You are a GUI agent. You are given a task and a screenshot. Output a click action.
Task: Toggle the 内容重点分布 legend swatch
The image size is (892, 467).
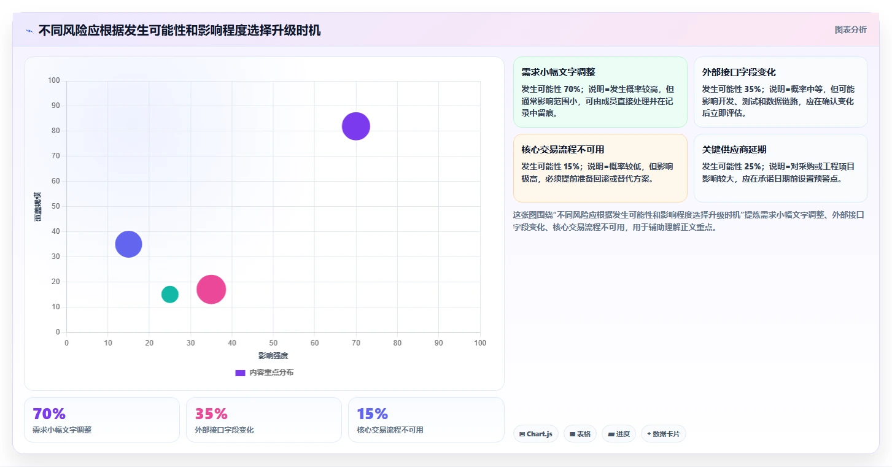pyautogui.click(x=241, y=372)
